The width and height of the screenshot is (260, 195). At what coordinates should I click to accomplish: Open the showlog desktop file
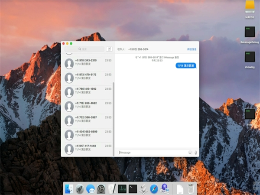tap(250, 56)
